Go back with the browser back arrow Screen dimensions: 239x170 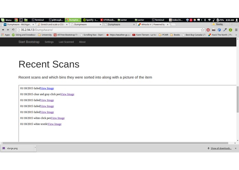click(x=3, y=30)
